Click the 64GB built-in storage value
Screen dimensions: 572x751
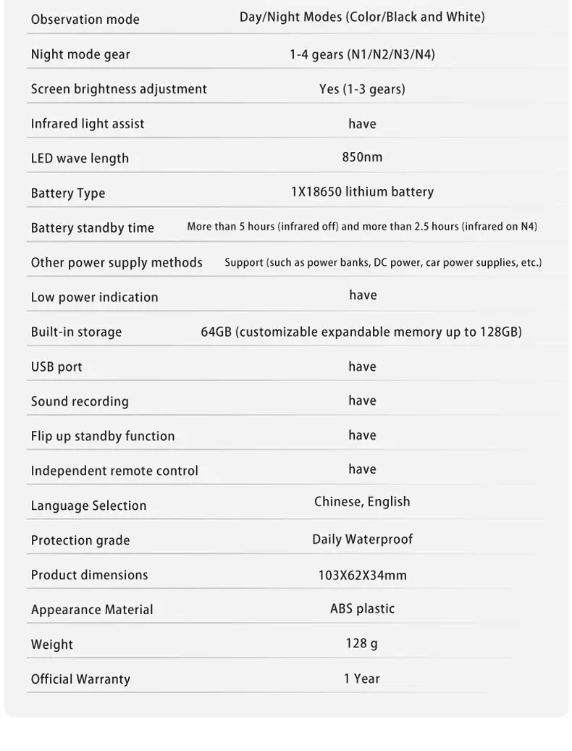point(361,332)
